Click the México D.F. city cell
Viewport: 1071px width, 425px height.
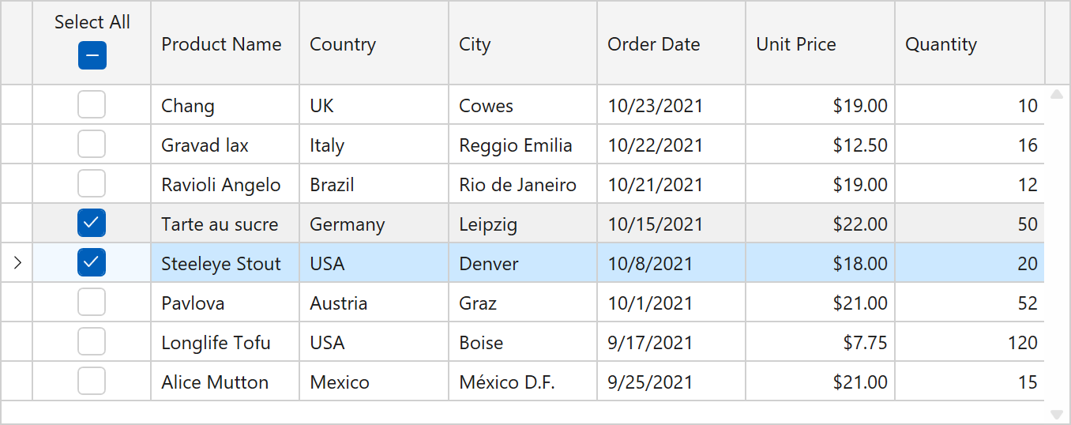(x=506, y=382)
